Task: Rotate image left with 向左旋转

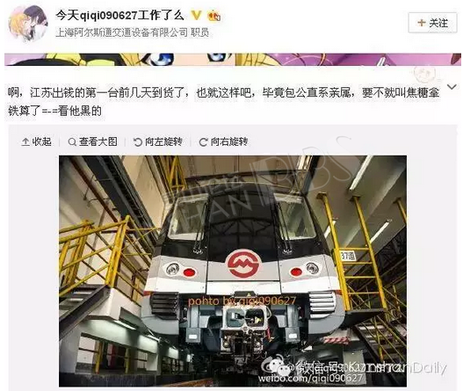Action: [158, 141]
